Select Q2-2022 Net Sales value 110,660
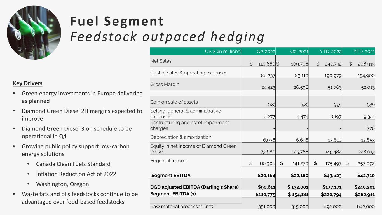 pos(263,64)
